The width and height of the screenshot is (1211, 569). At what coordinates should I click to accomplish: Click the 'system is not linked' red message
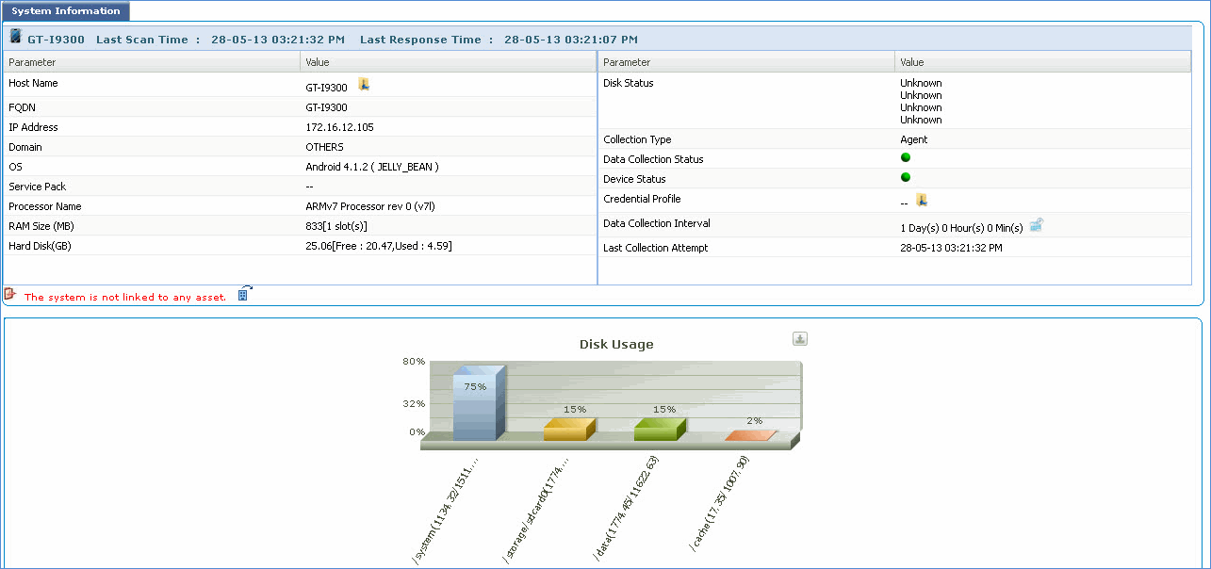pos(125,298)
